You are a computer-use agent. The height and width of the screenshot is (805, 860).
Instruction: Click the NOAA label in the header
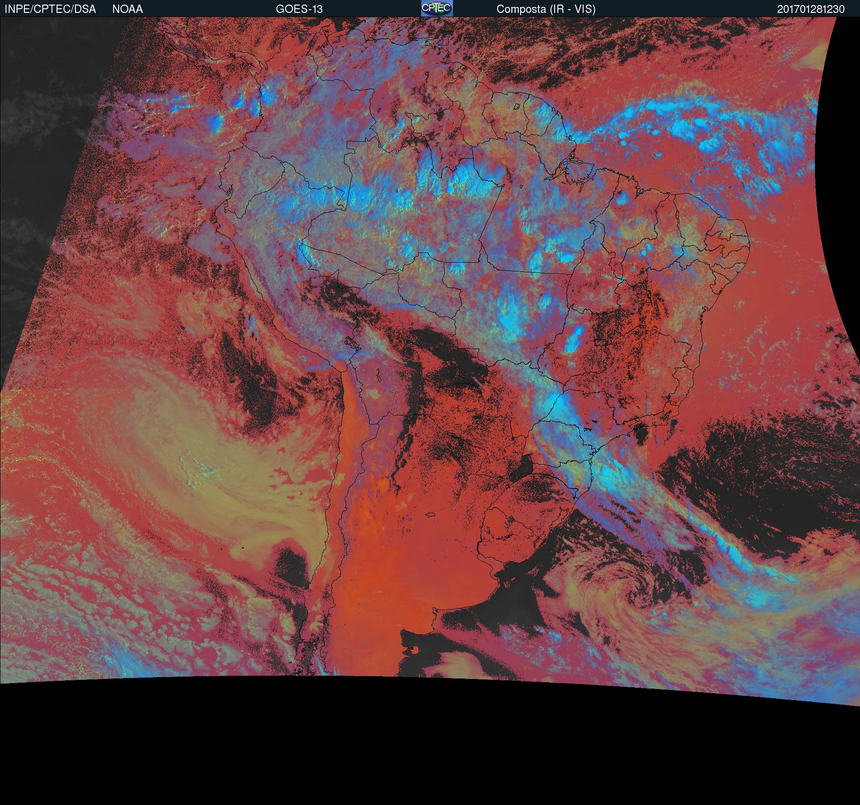(127, 9)
